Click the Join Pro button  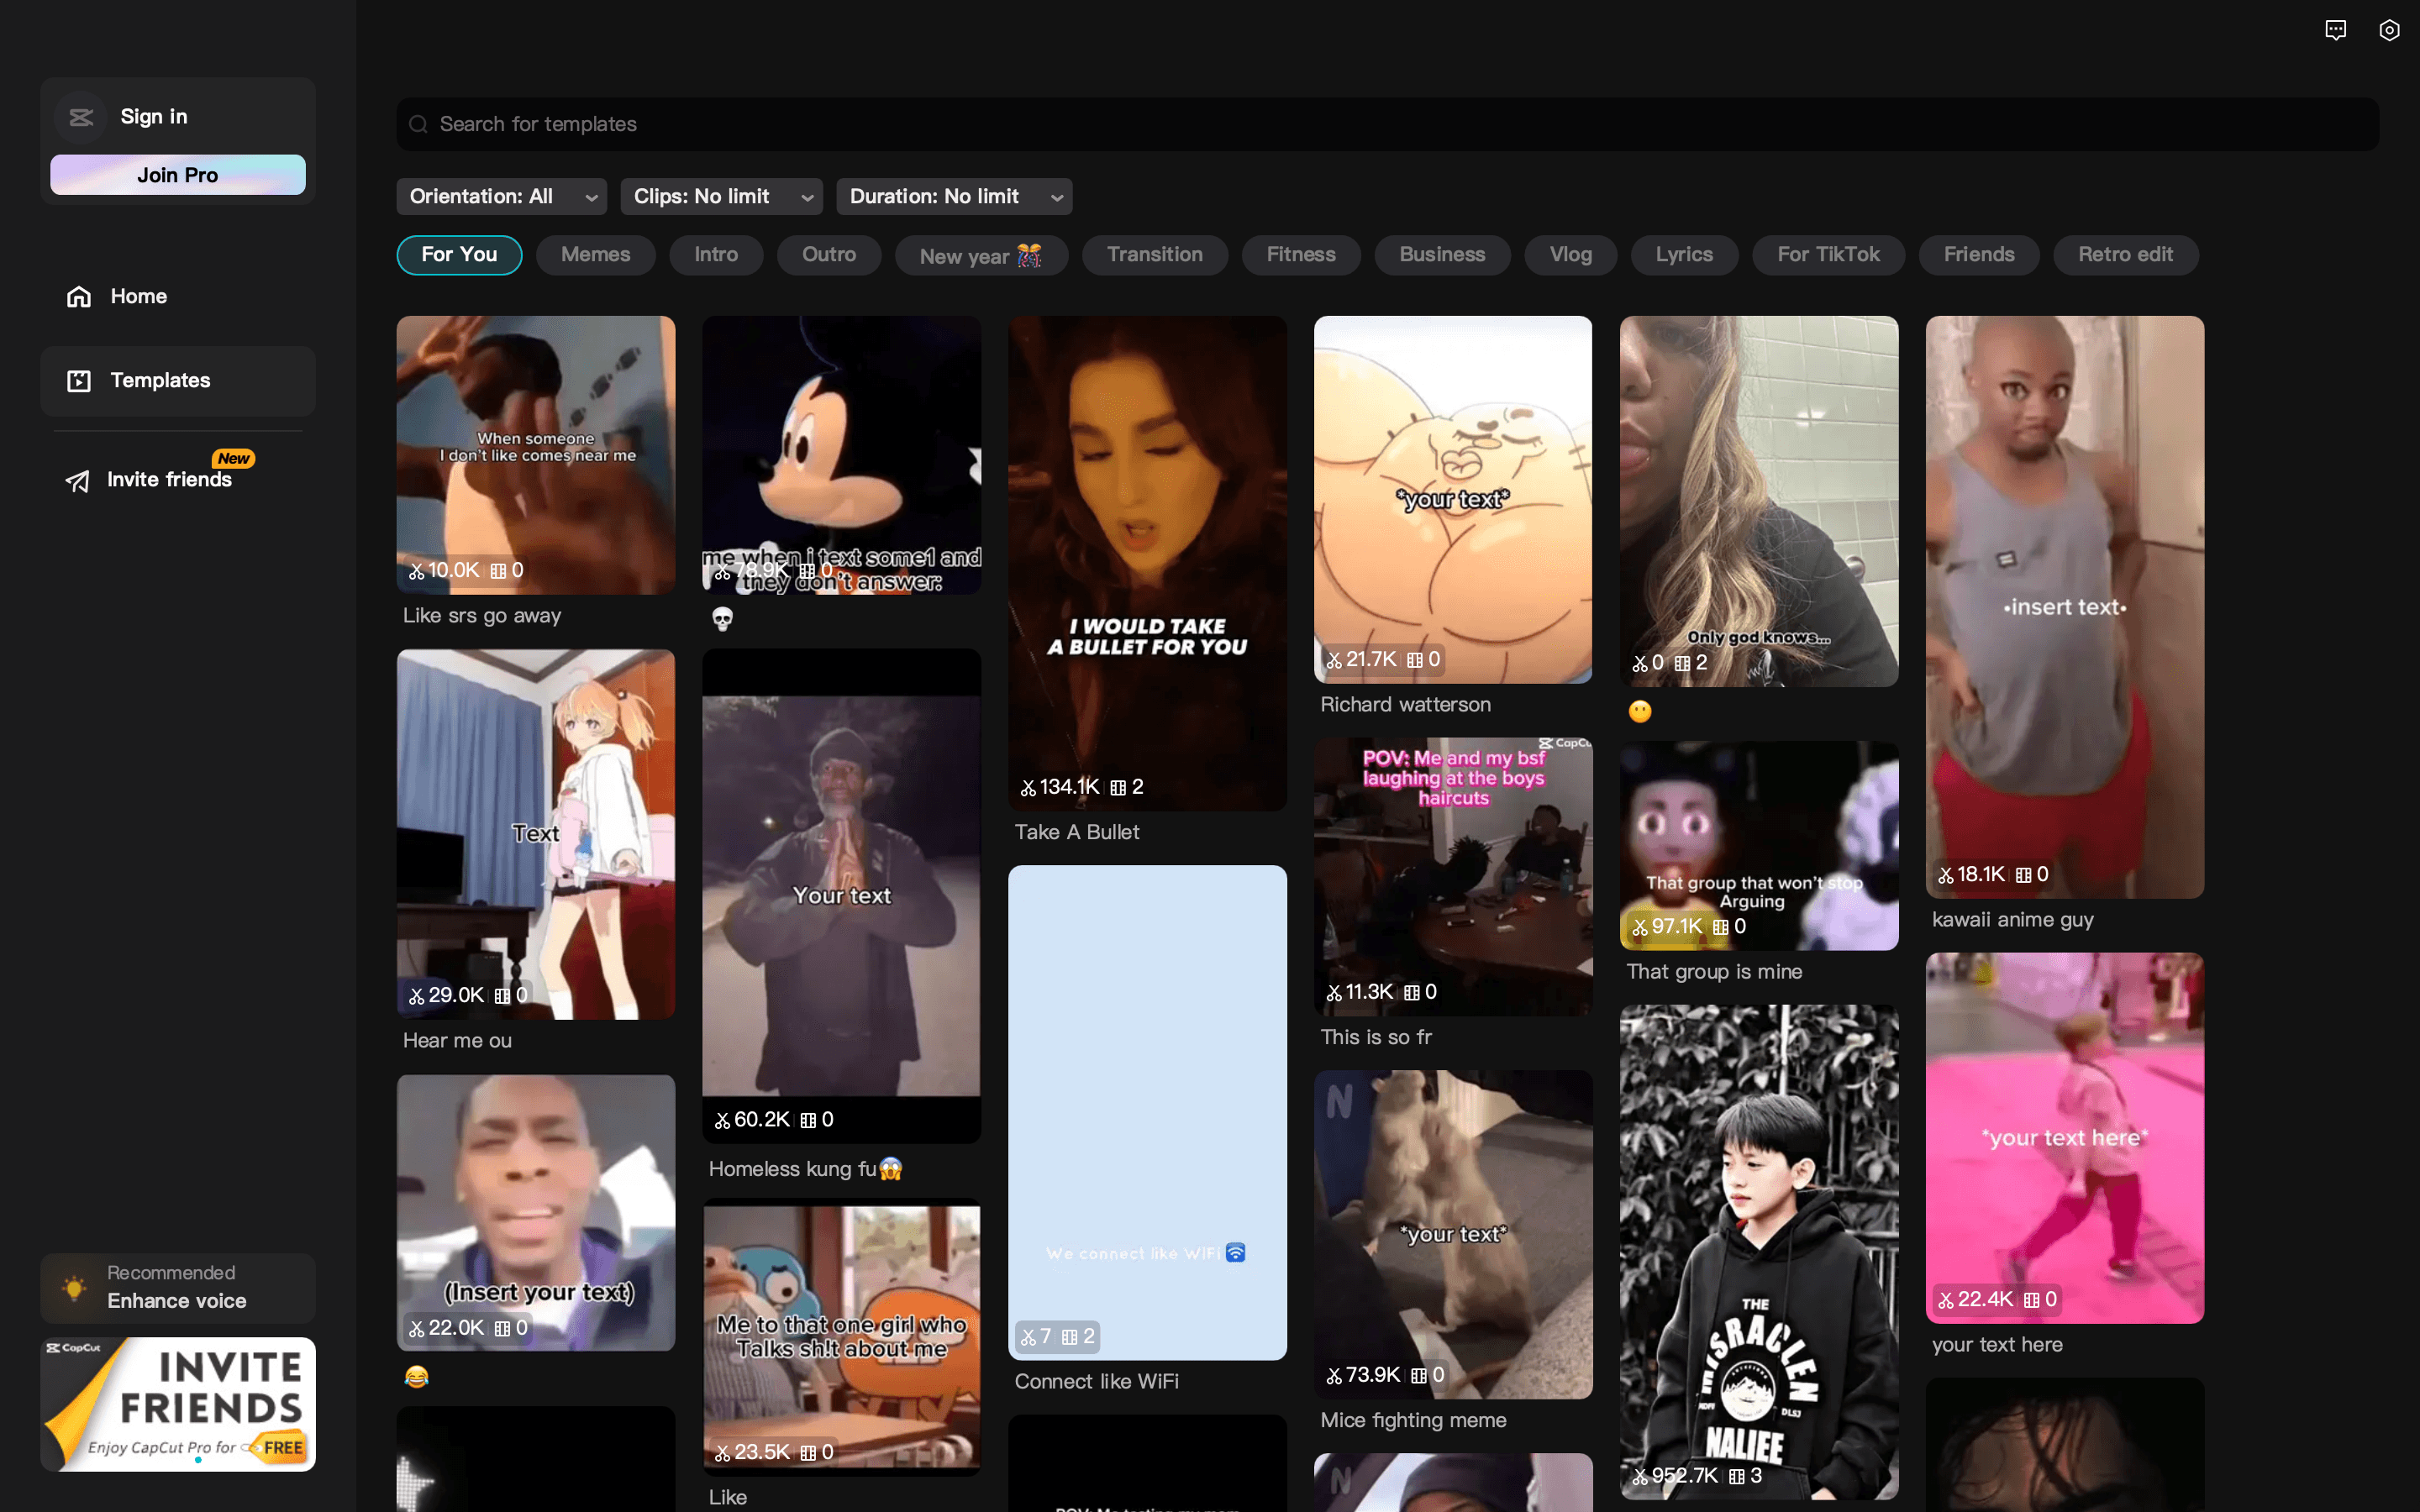[178, 175]
